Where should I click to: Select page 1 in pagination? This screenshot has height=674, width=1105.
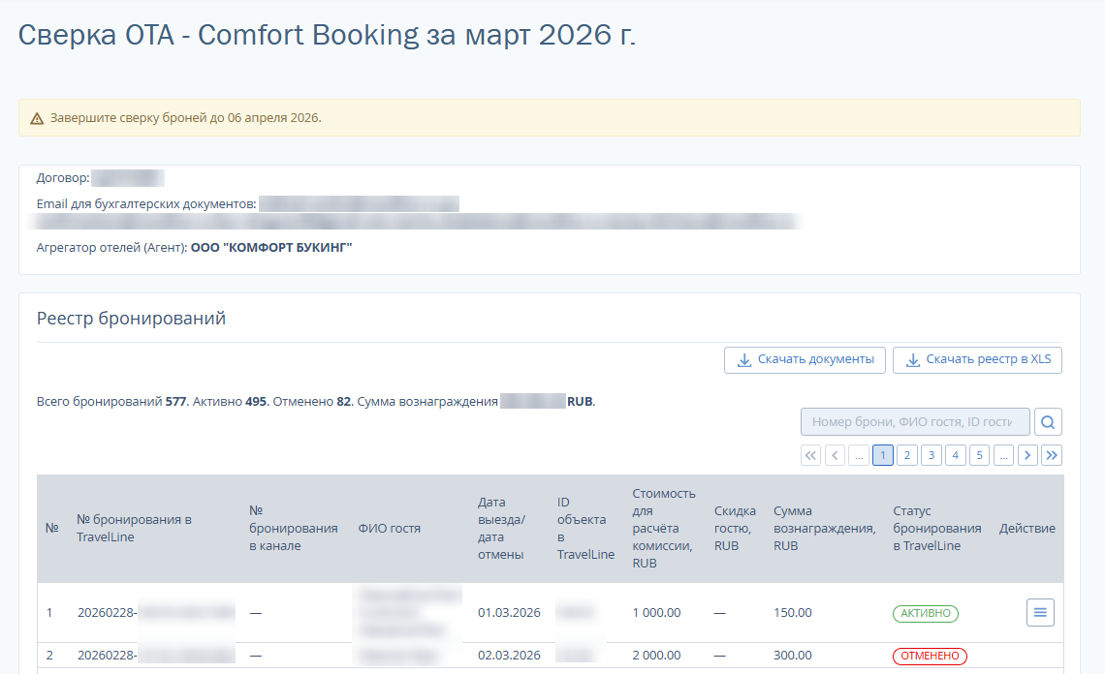point(883,455)
